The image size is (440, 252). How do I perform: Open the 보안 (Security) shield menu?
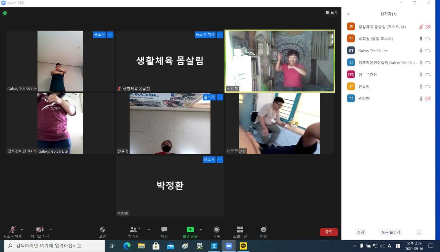click(x=102, y=232)
